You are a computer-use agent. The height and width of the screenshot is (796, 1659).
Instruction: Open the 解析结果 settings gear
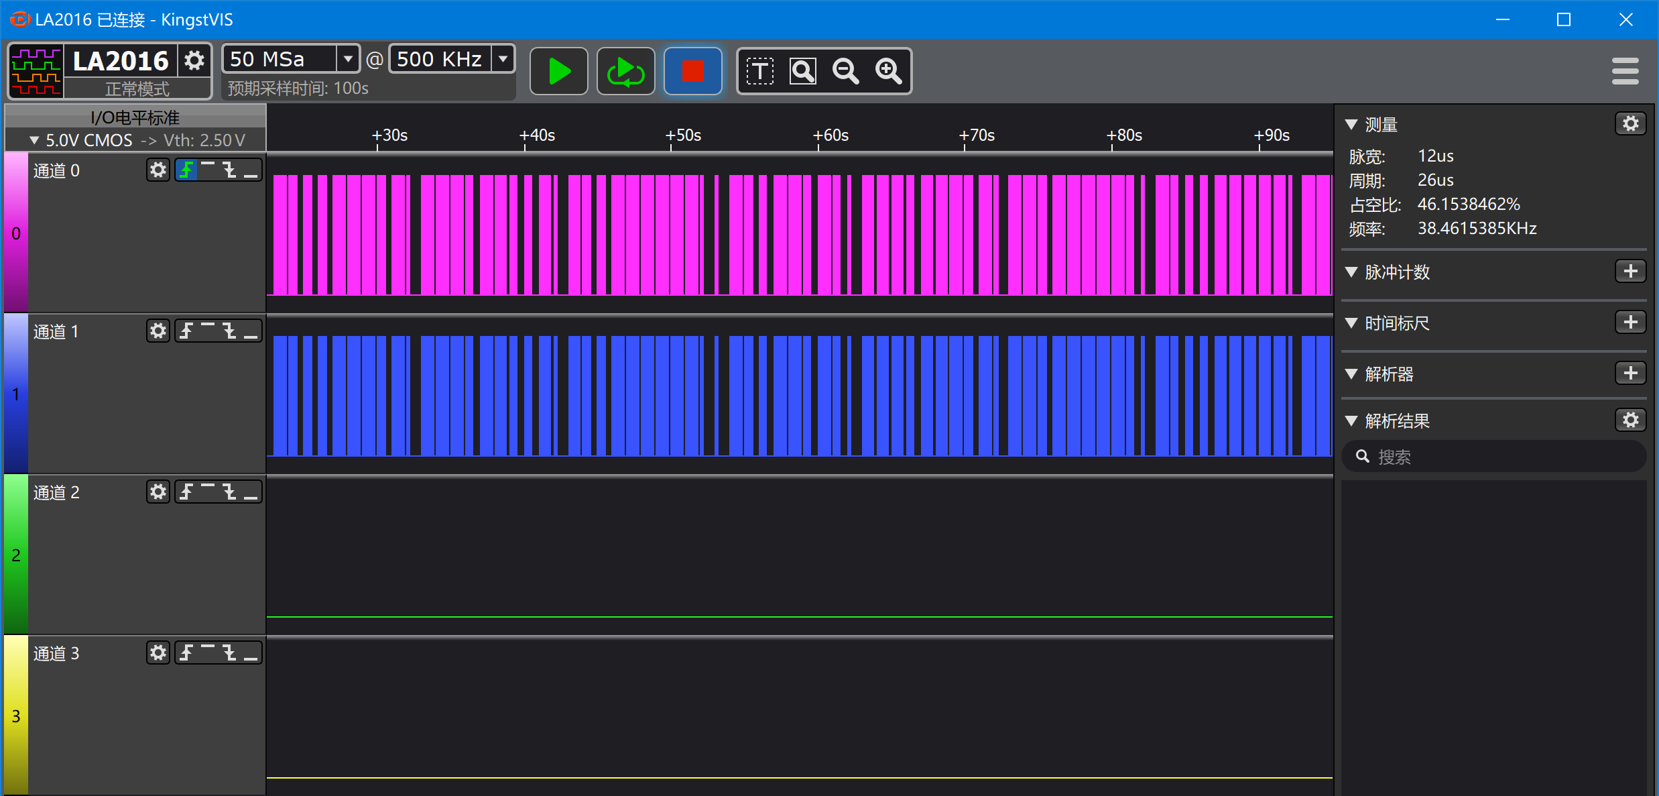pyautogui.click(x=1631, y=420)
